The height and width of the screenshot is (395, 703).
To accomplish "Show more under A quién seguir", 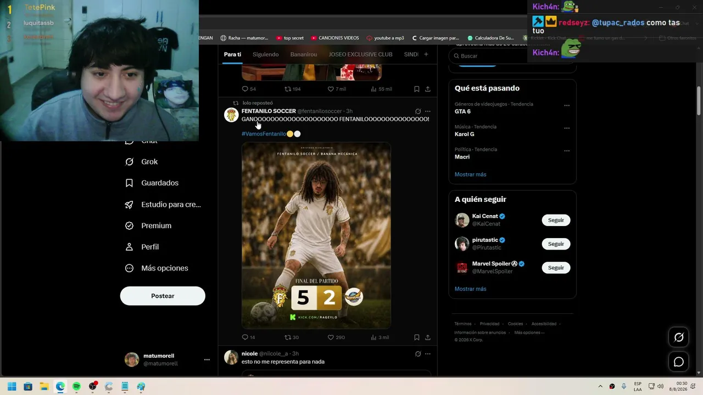I will point(470,289).
